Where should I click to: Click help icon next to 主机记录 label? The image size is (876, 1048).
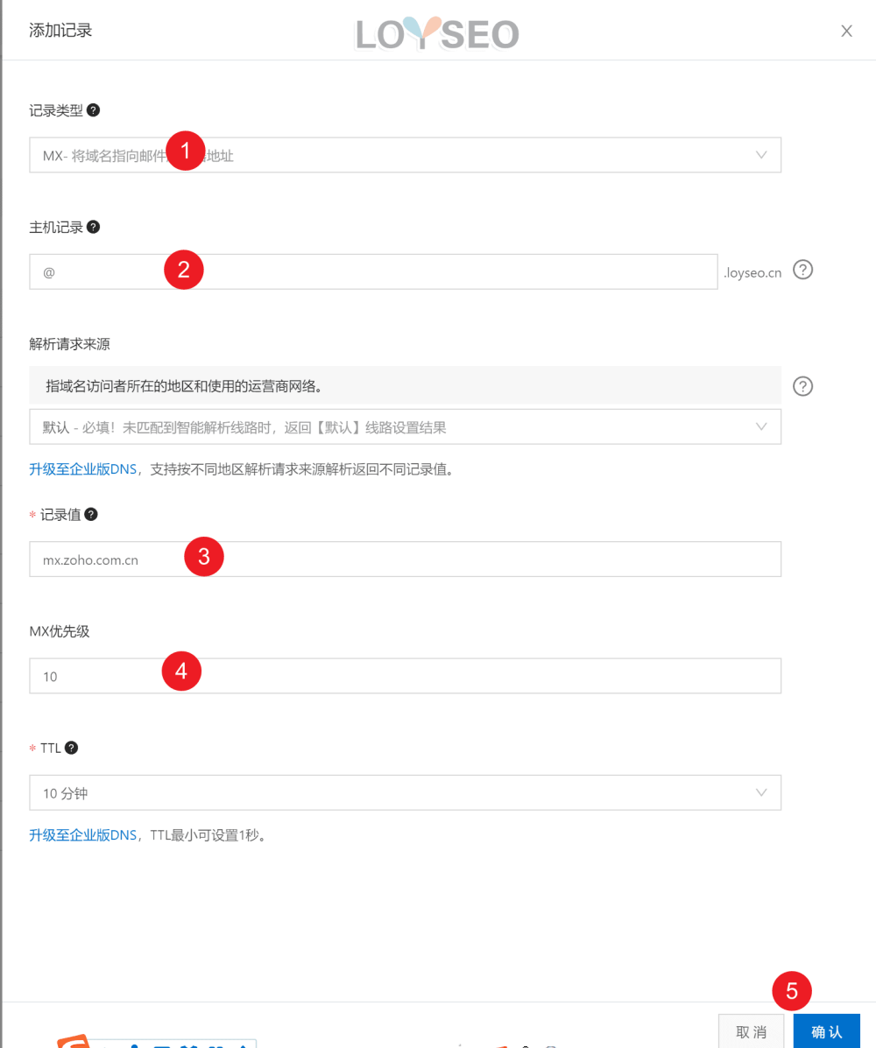94,228
